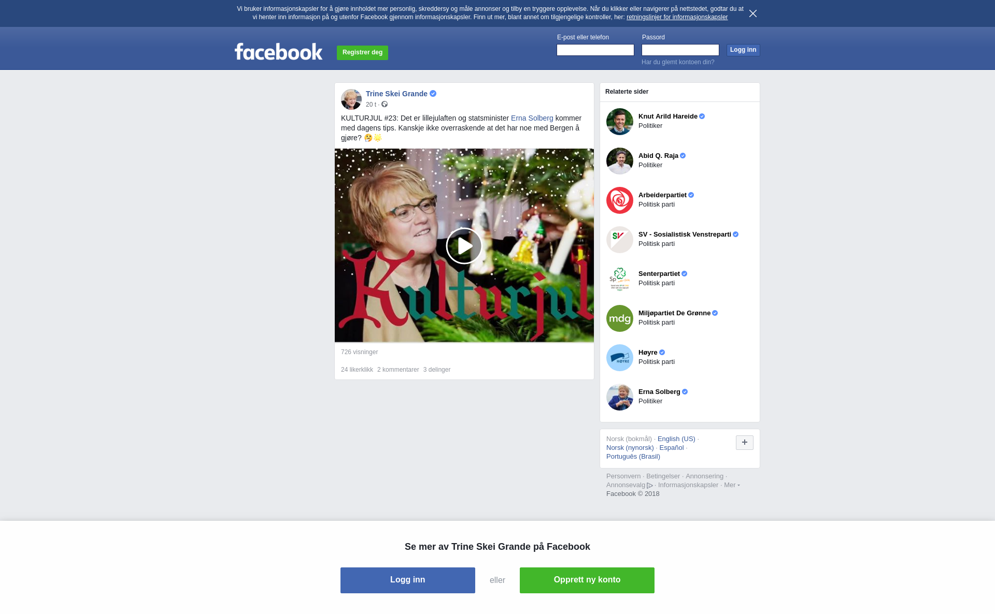Select the Høyre party logo
Viewport: 995px width, 614px height.
point(620,358)
